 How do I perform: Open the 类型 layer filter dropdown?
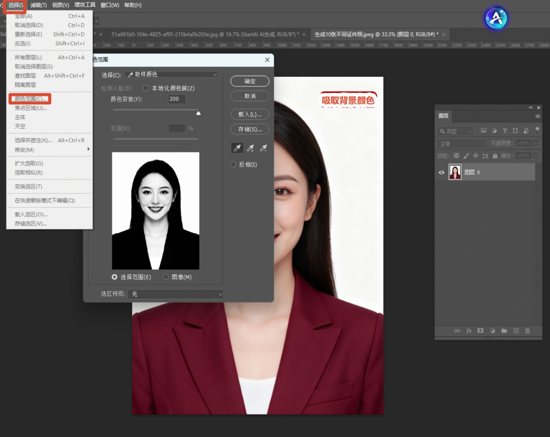tap(455, 131)
